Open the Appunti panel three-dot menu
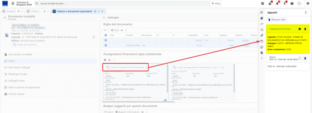Screen dimensions: 312x113 point(306,12)
